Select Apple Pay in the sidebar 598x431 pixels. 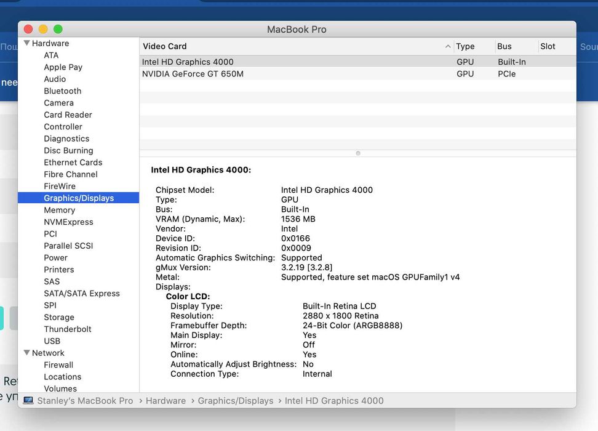pyautogui.click(x=63, y=67)
